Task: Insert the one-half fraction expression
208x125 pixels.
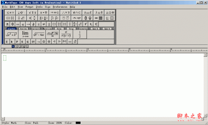Action: point(80,34)
